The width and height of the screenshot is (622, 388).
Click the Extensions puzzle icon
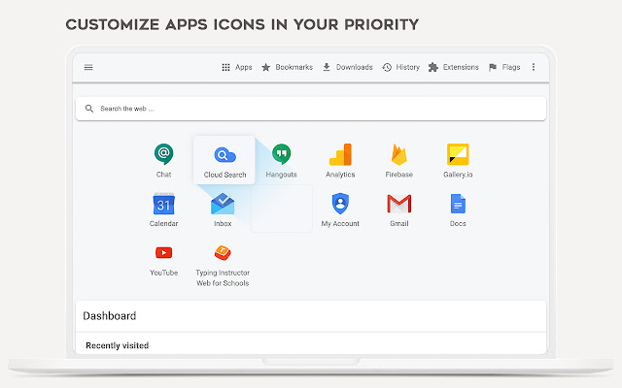(433, 67)
